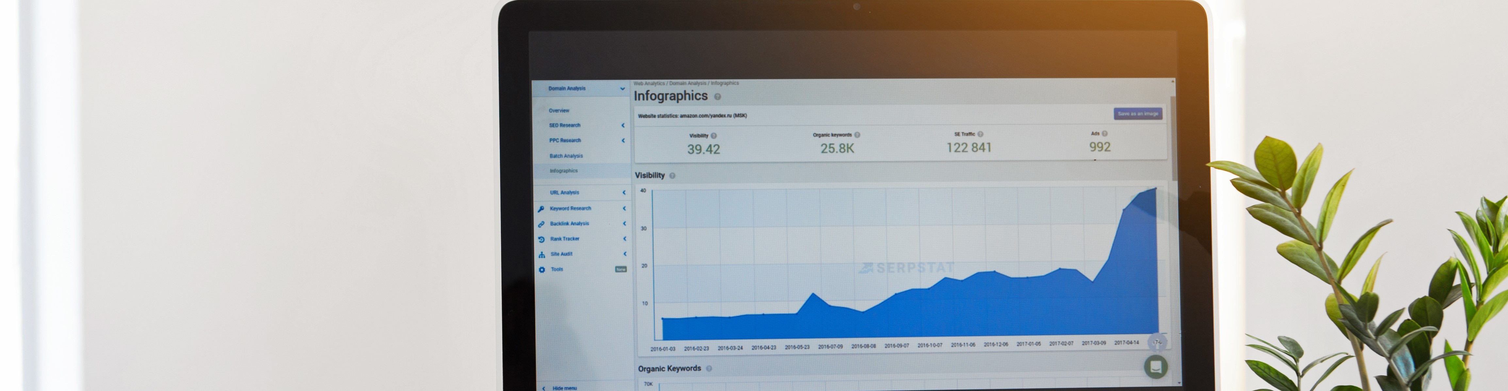This screenshot has width=1508, height=391.
Task: Click the New badge beside Tools
Action: pyautogui.click(x=621, y=269)
